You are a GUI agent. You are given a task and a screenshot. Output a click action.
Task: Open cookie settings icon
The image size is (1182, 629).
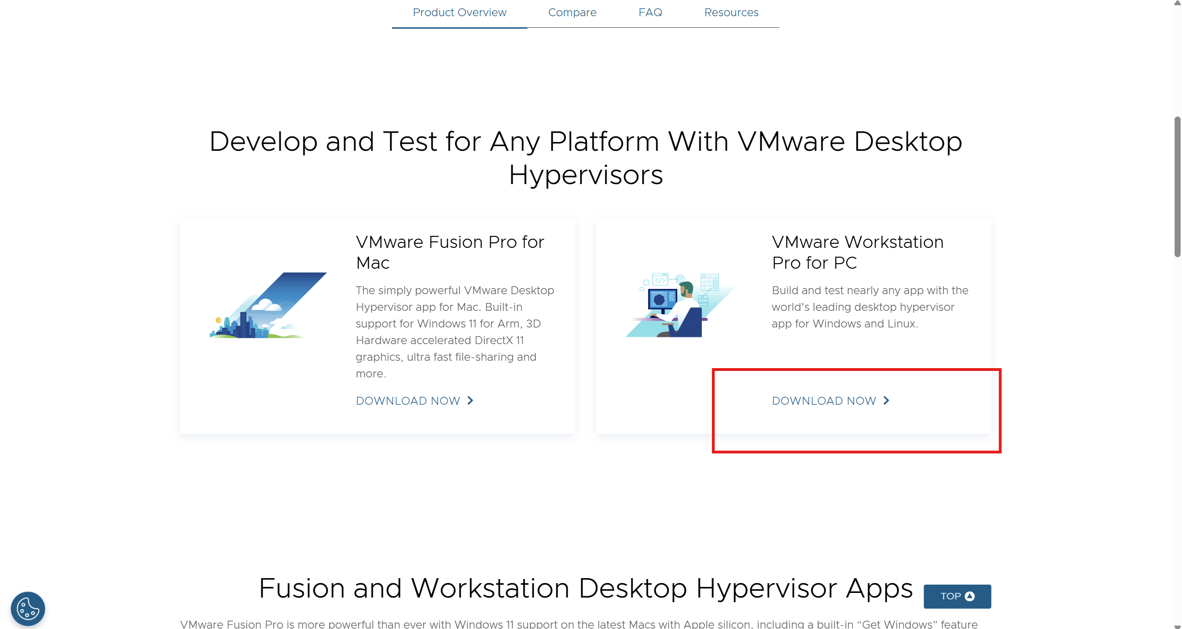pos(28,609)
